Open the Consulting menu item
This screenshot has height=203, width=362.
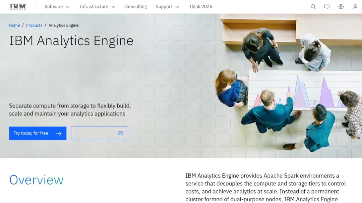(136, 7)
